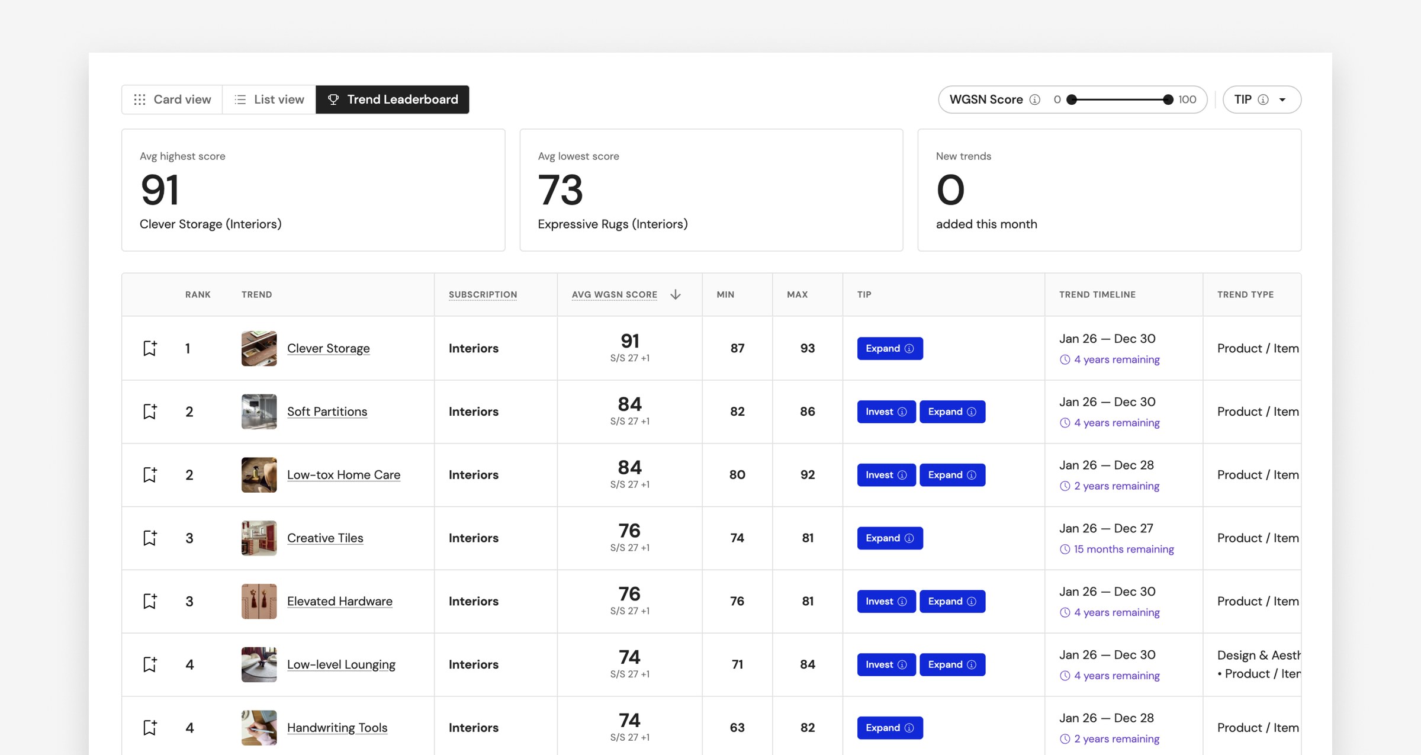Select the Trend Leaderboard tab

tap(393, 99)
